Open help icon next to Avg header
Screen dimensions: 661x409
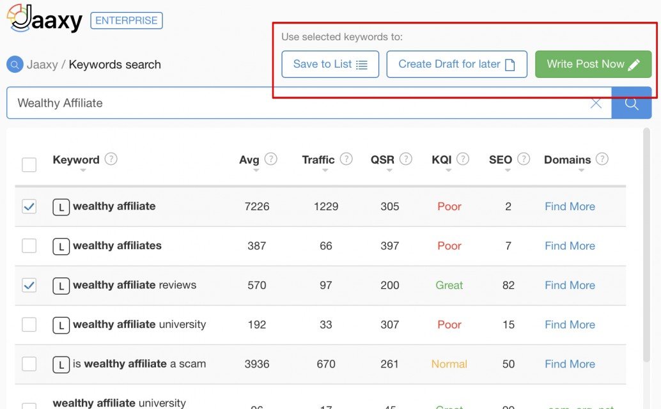coord(270,159)
